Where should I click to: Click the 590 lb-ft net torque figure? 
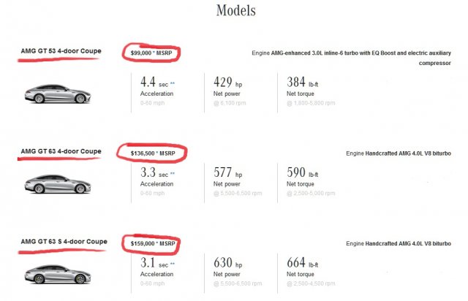[300, 173]
